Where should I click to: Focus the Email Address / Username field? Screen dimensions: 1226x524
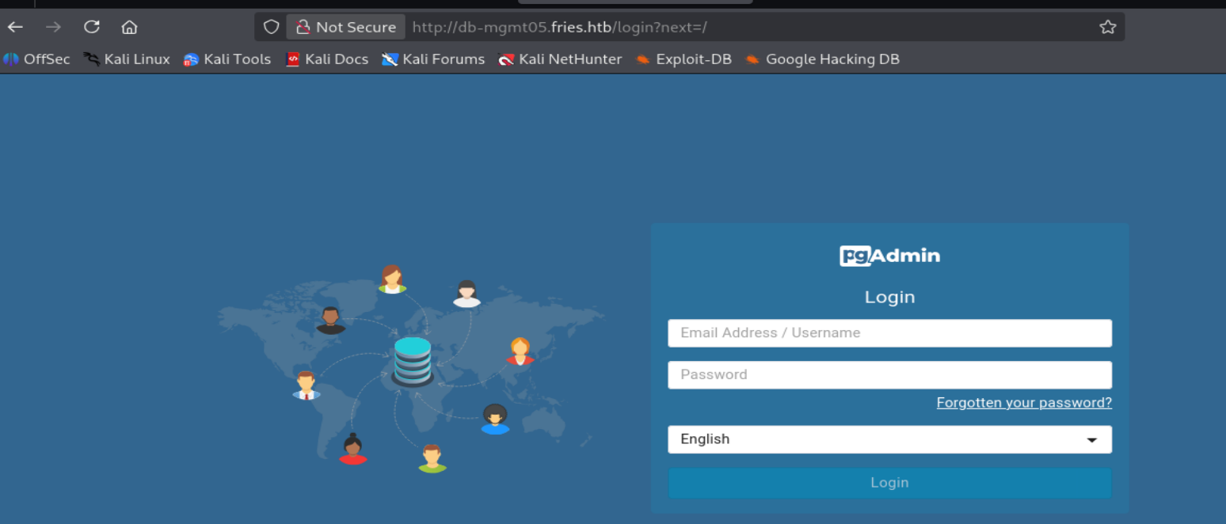[889, 333]
